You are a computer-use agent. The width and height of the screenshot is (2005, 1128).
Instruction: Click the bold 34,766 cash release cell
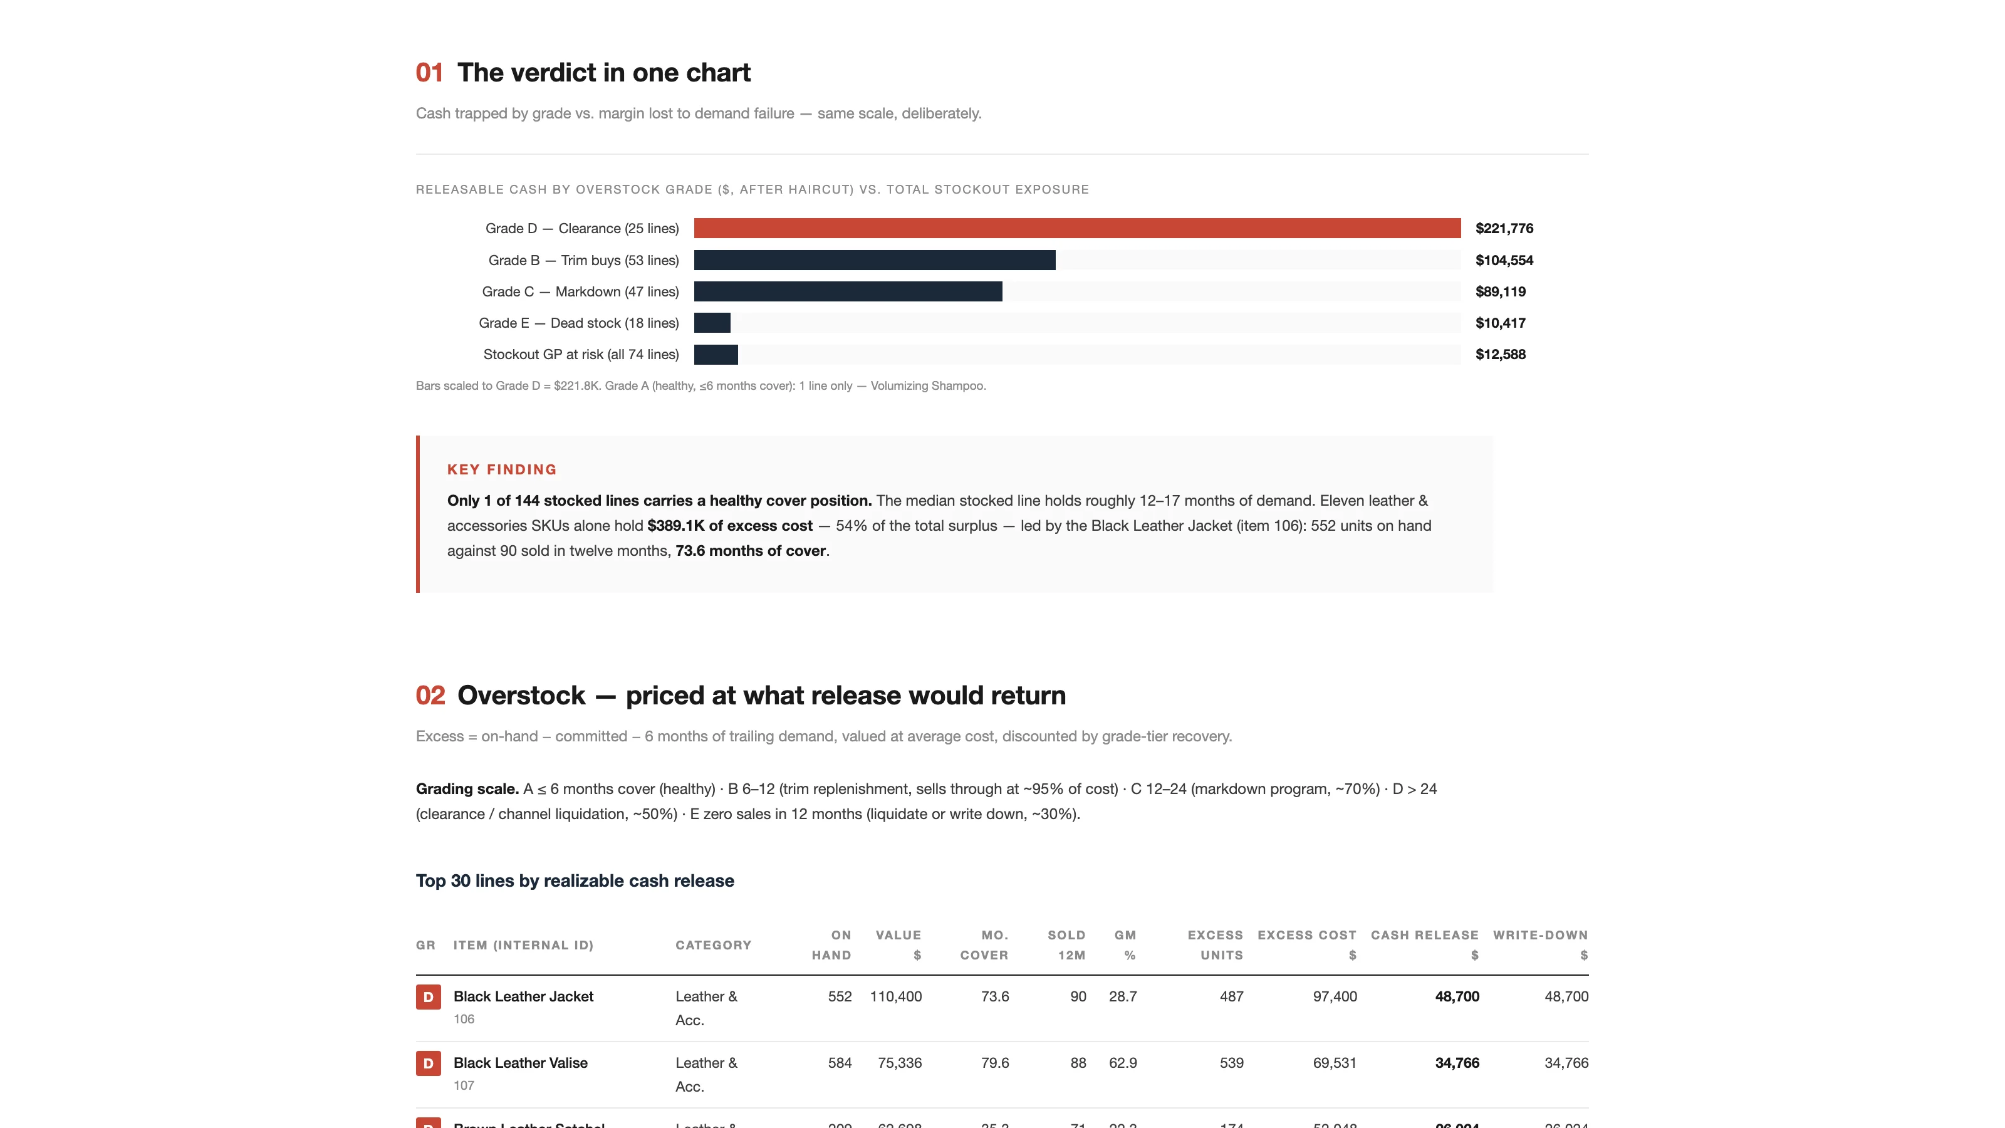(x=1457, y=1063)
